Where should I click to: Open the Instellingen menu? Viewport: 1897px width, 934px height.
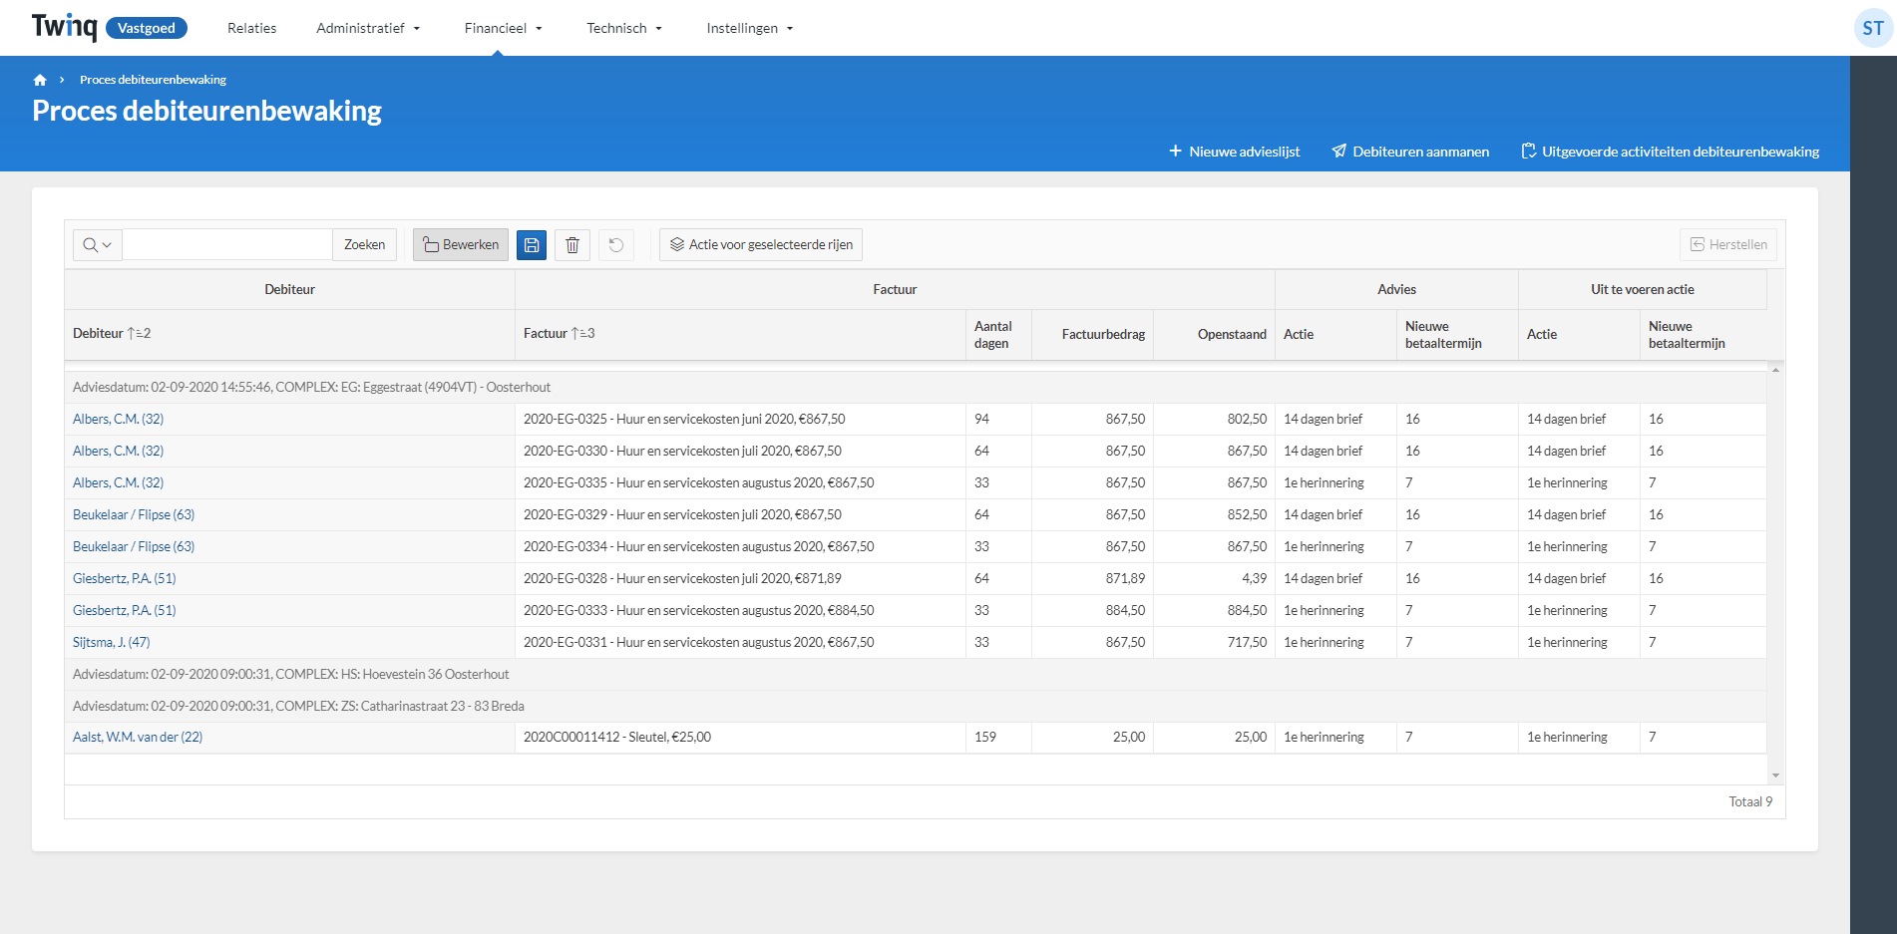point(749,28)
